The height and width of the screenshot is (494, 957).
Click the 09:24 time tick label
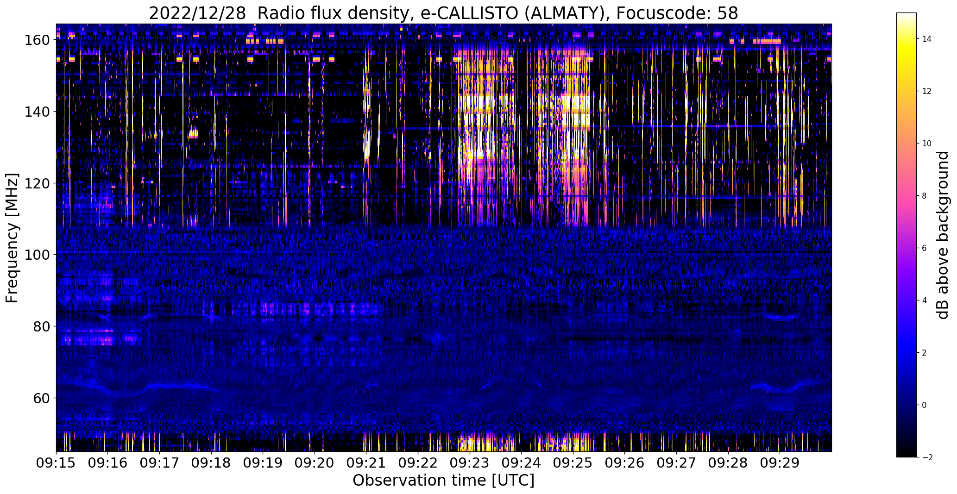point(521,463)
